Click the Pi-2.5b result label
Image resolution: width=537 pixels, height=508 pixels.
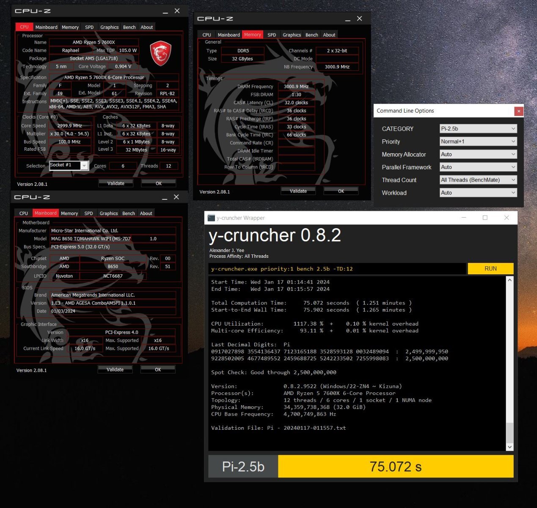pyautogui.click(x=243, y=467)
